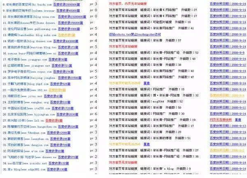Open 百度收录575篇 link in row 33
This screenshot has width=247, height=178.
(68, 157)
